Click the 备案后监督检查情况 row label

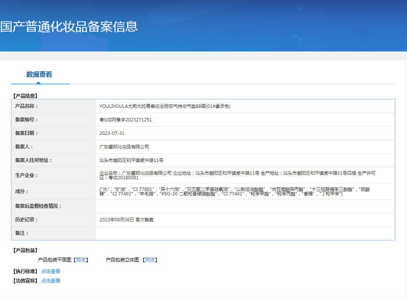(38, 206)
